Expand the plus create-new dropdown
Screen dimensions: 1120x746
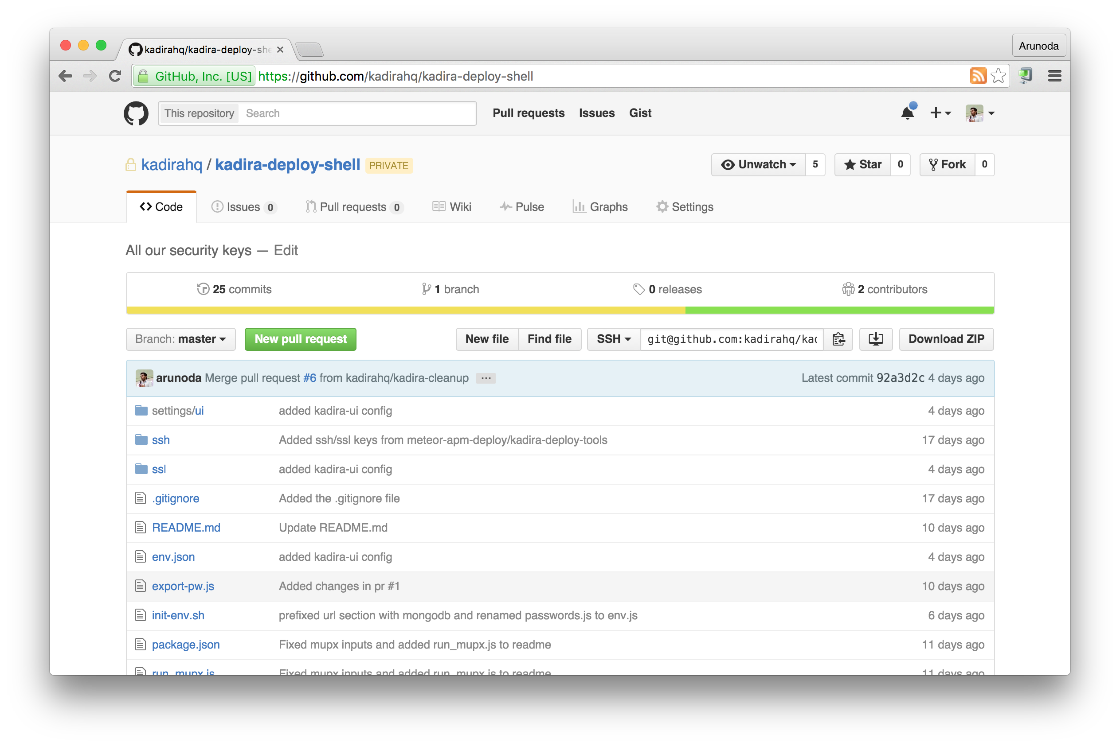point(940,113)
